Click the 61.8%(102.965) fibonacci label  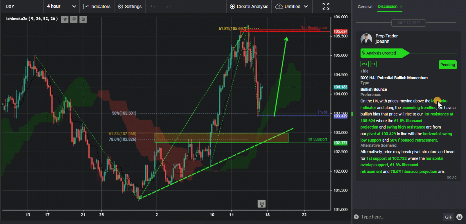[x=122, y=134]
